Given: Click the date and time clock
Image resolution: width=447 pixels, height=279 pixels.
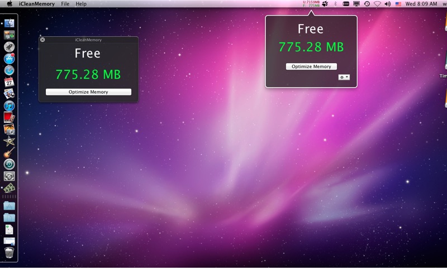Looking at the screenshot, I should [421, 4].
